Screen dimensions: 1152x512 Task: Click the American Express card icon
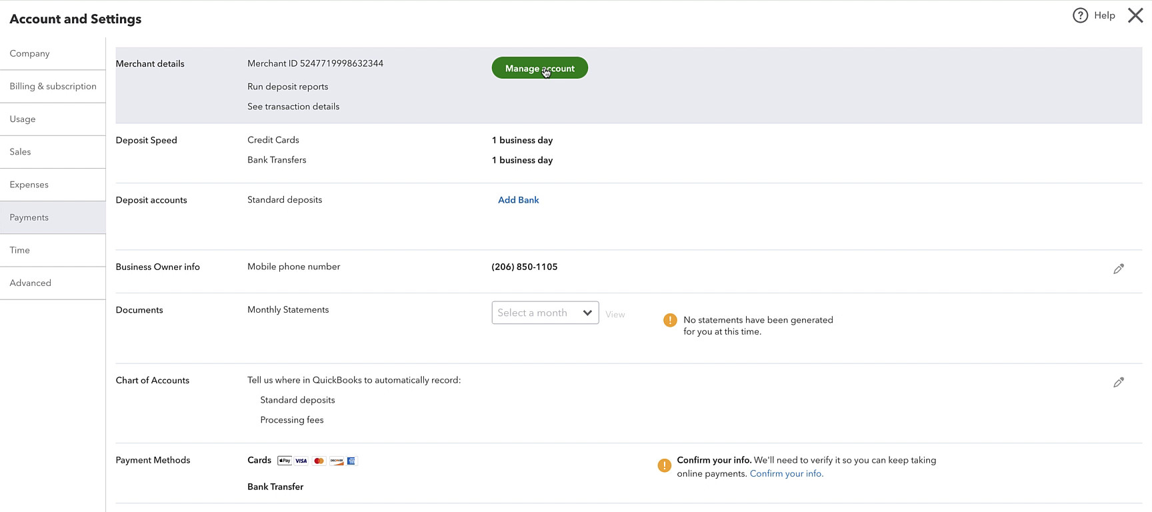(351, 461)
